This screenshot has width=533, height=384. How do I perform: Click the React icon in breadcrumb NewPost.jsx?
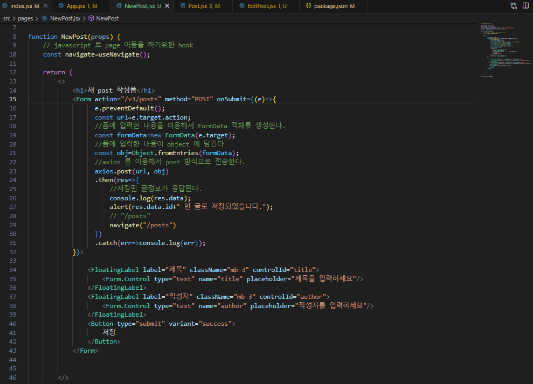[x=45, y=18]
